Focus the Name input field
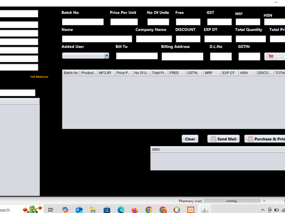Screen dimensions: 285x213 [97, 39]
